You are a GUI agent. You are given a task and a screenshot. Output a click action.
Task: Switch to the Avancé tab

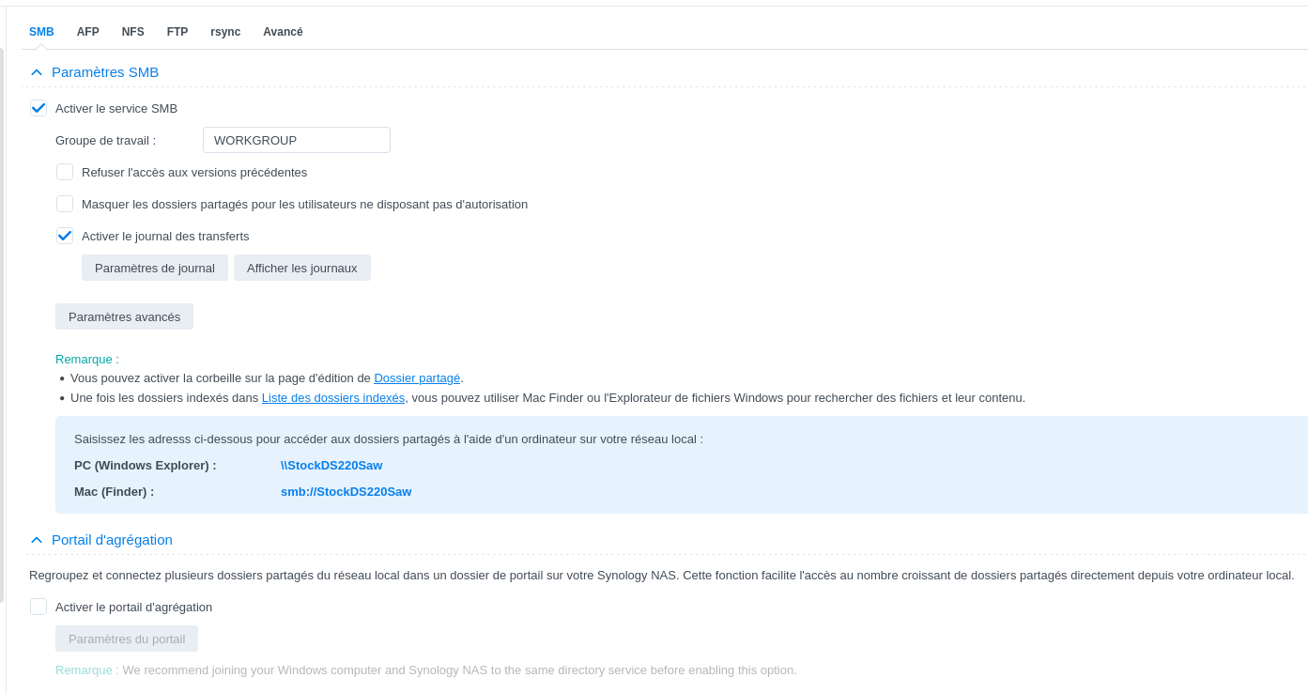[x=283, y=32]
